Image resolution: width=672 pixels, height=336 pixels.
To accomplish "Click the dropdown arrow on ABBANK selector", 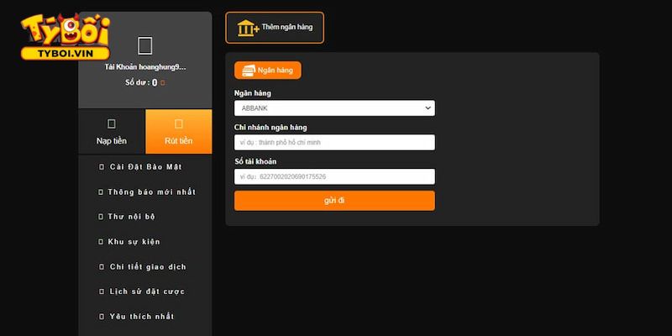I will point(428,108).
